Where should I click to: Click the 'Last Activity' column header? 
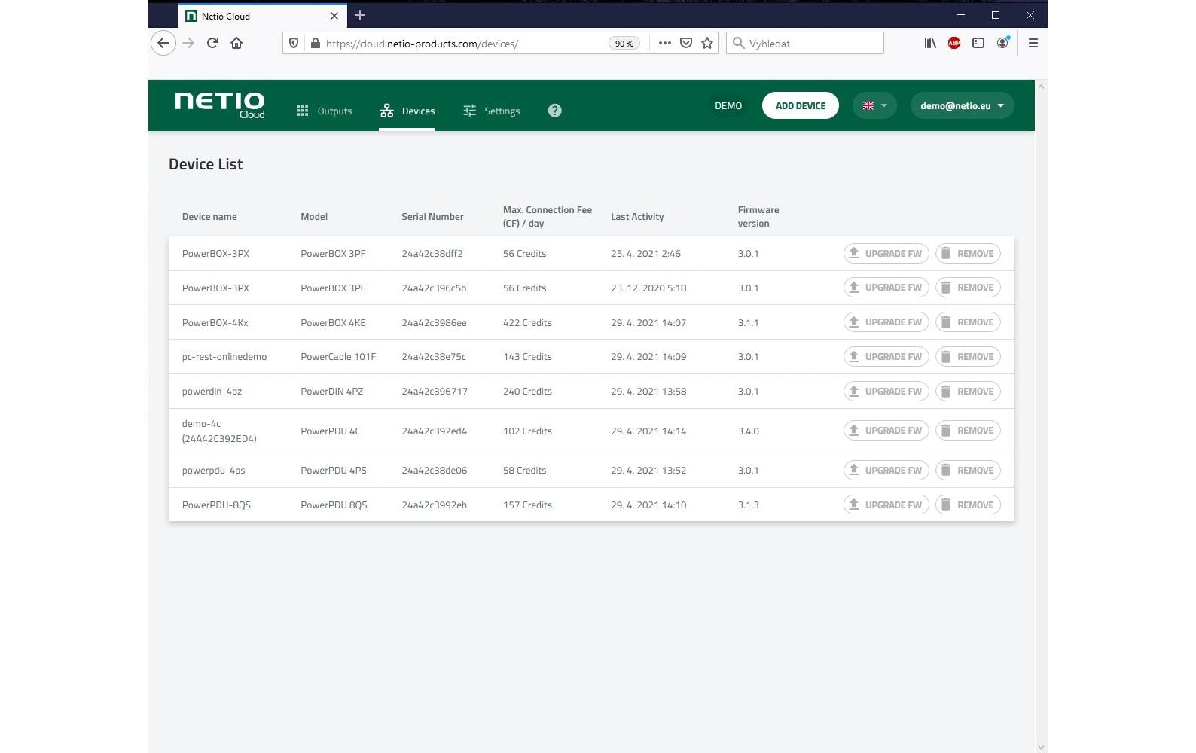coord(637,217)
